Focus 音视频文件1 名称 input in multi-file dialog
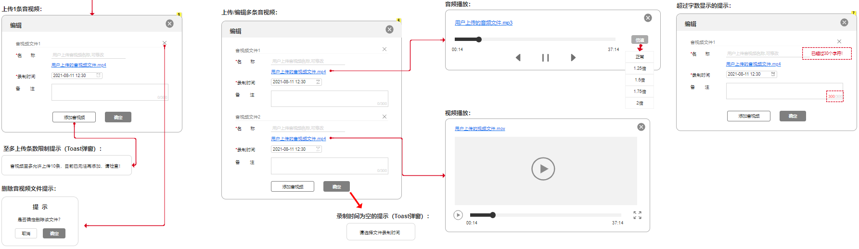Viewport: 859px width, 249px height. click(x=308, y=61)
